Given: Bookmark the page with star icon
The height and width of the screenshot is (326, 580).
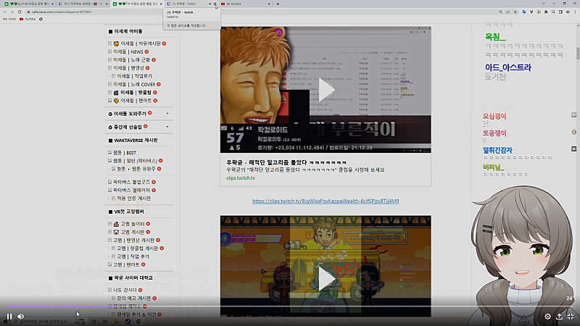Looking at the screenshot, I should tap(515, 12).
